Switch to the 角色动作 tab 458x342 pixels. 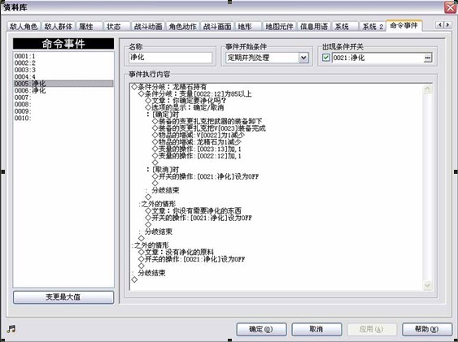coord(182,27)
